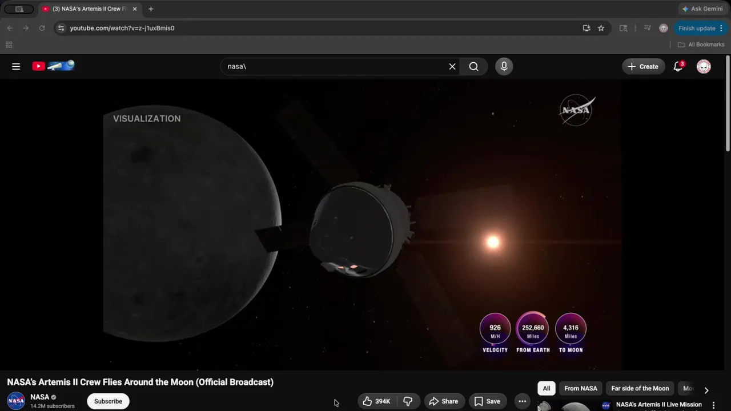Bookmark page with star icon
This screenshot has height=411, width=731.
coord(601,28)
